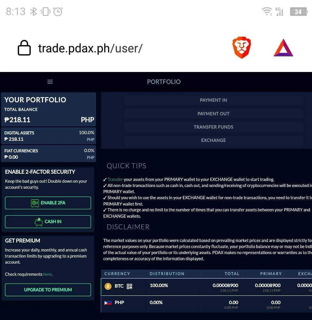The image size is (312, 320).
Task: Click the Philippine flag icon
Action: (x=108, y=303)
